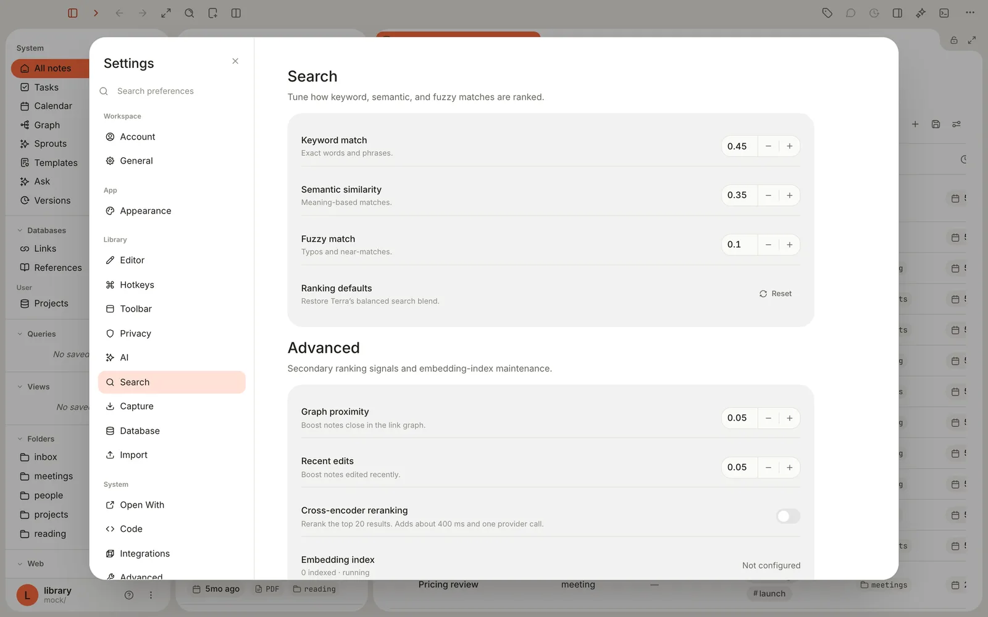988x617 pixels.
Task: Reset ranking defaults
Action: [776, 294]
